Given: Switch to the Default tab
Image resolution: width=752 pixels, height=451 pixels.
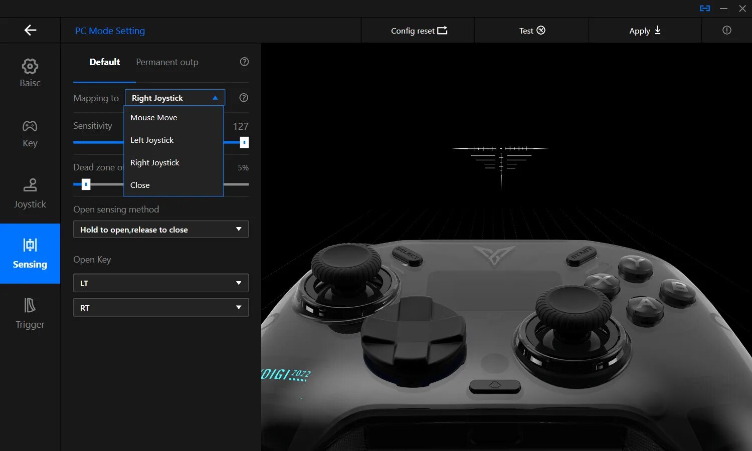Looking at the screenshot, I should [x=104, y=62].
